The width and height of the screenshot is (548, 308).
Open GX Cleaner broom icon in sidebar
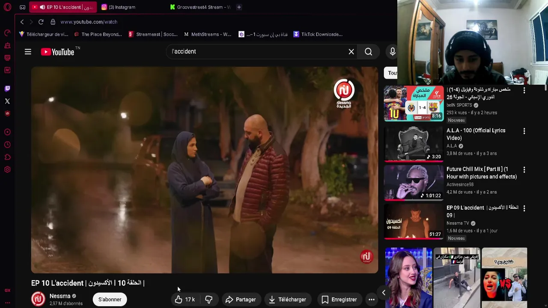(x=7, y=45)
